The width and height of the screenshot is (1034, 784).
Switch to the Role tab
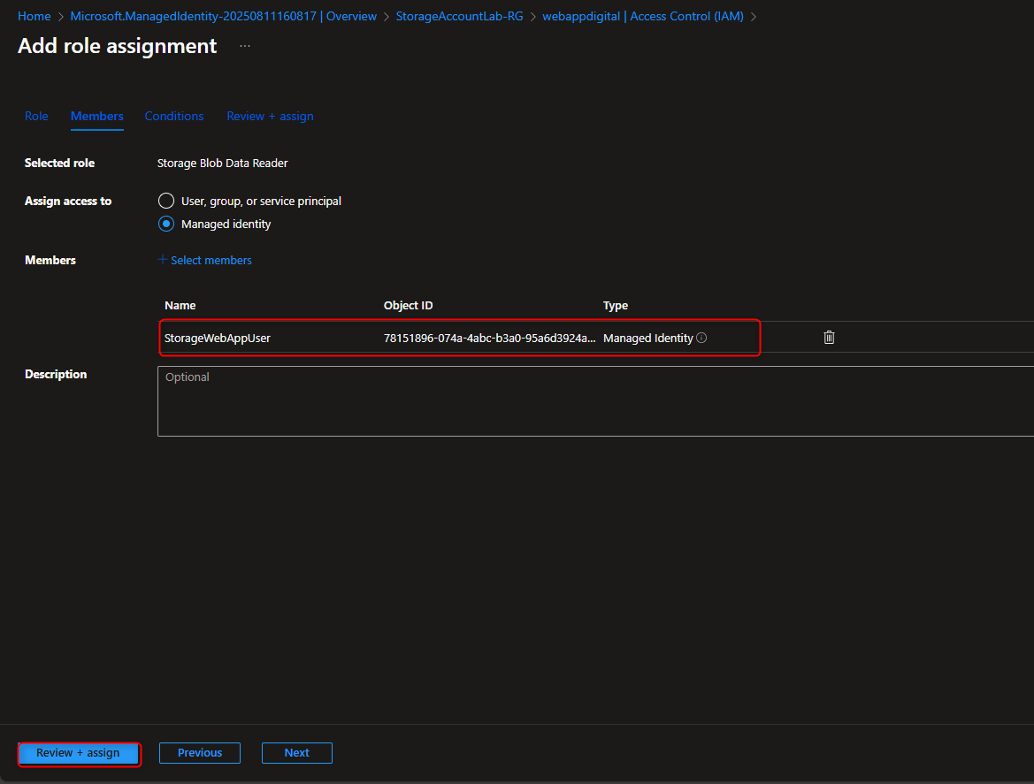pos(36,116)
